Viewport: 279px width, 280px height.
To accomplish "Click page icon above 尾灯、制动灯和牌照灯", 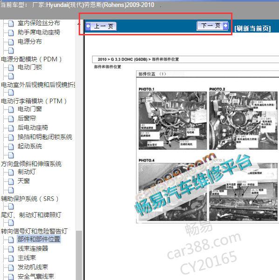I will (x=11, y=207).
